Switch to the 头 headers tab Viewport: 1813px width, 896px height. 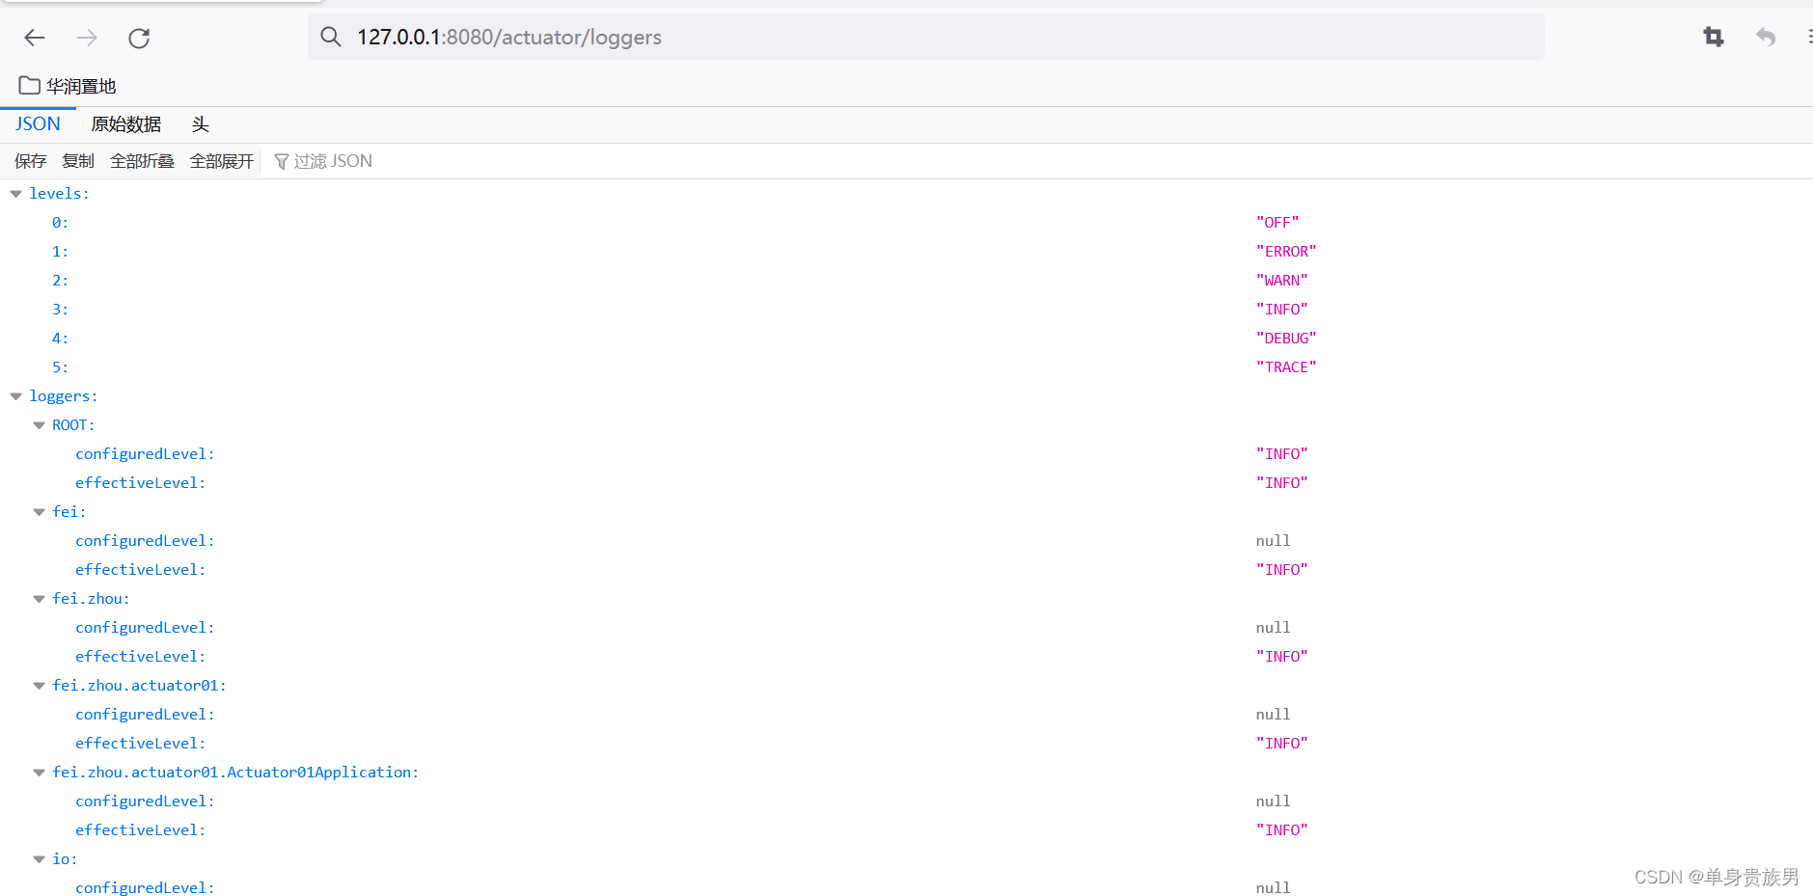pos(200,123)
